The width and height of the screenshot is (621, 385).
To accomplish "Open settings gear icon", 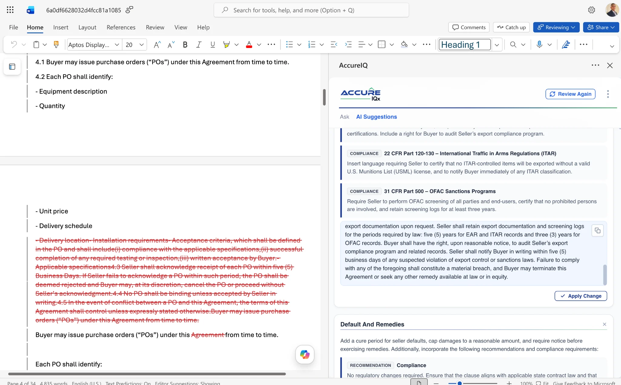I will (591, 10).
